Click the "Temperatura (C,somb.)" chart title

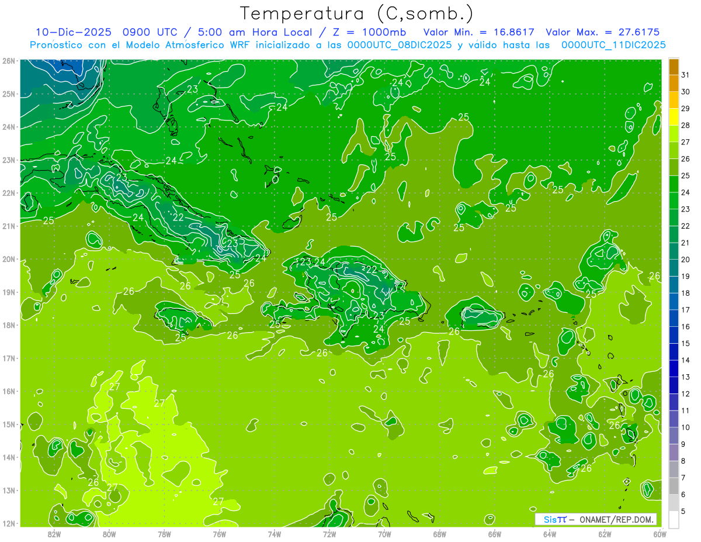click(356, 13)
